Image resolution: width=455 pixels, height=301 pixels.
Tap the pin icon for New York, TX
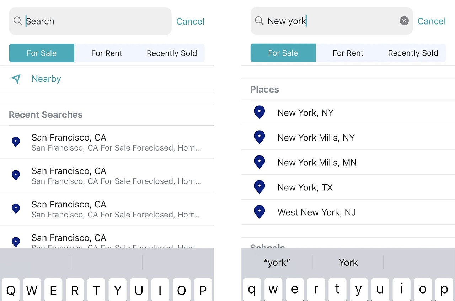[x=259, y=187]
